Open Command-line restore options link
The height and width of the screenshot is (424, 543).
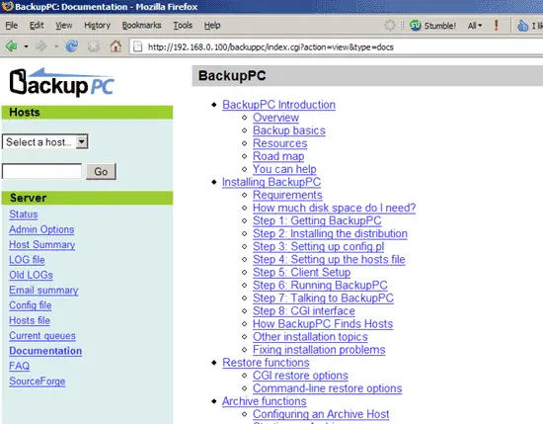coord(327,388)
